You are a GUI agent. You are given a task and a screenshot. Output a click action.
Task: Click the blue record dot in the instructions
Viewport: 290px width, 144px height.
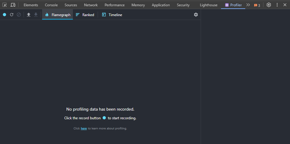pos(104,118)
